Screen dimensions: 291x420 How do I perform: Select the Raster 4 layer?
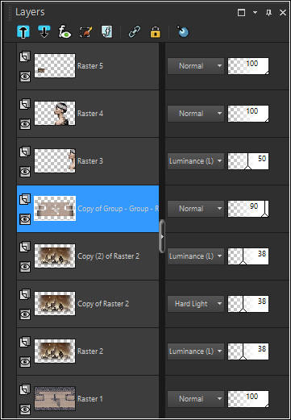click(x=88, y=114)
